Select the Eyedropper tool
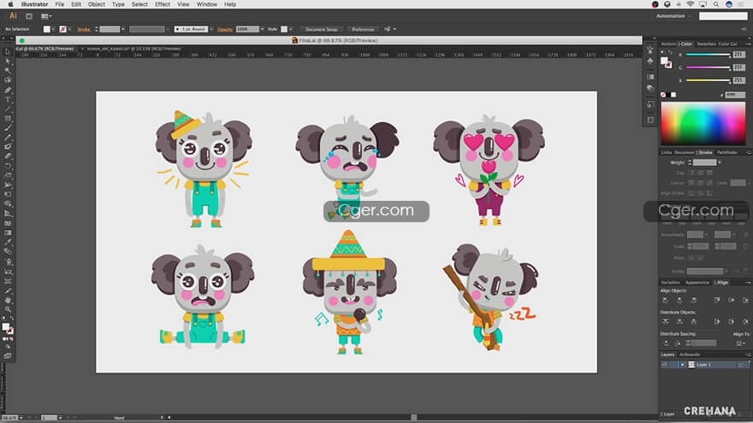Viewport: 753px width, 423px height. coord(8,242)
